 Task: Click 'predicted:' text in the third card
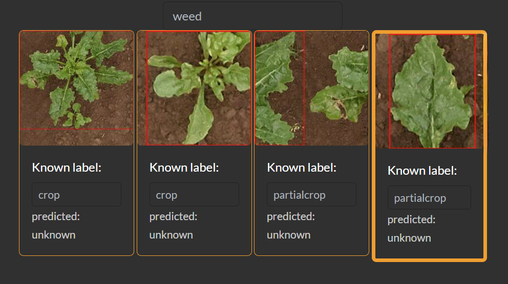(291, 217)
